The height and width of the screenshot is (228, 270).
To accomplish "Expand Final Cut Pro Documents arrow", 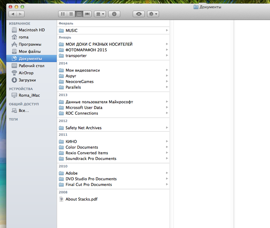I will tap(167, 185).
